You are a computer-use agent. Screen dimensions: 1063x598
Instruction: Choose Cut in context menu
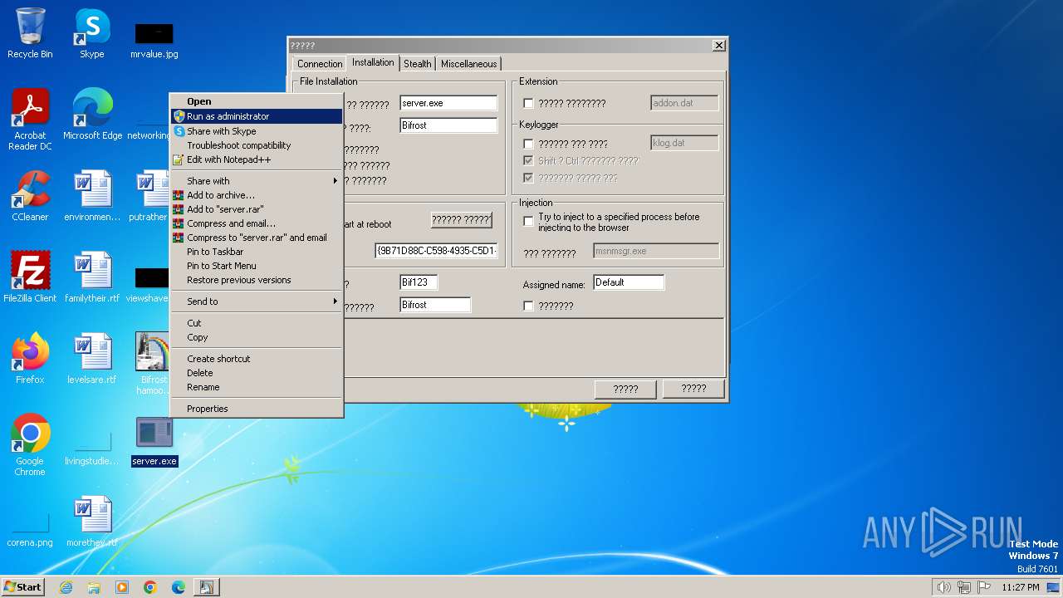tap(257, 323)
